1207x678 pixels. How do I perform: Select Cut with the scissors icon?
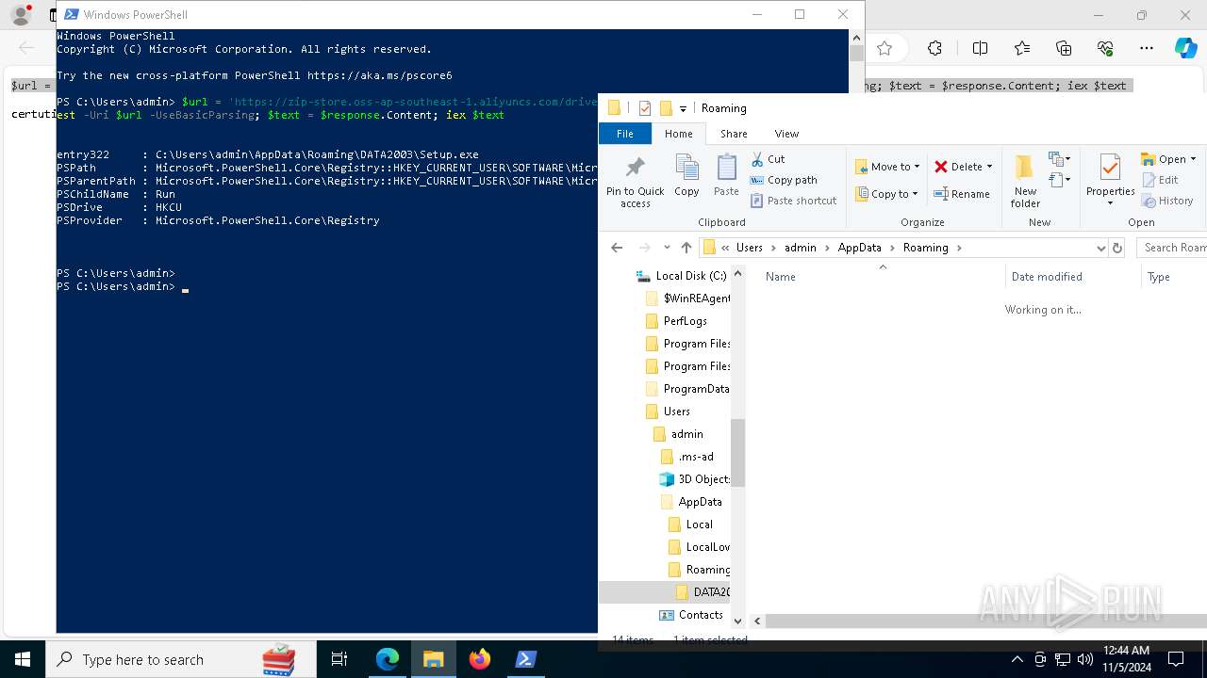(x=768, y=159)
